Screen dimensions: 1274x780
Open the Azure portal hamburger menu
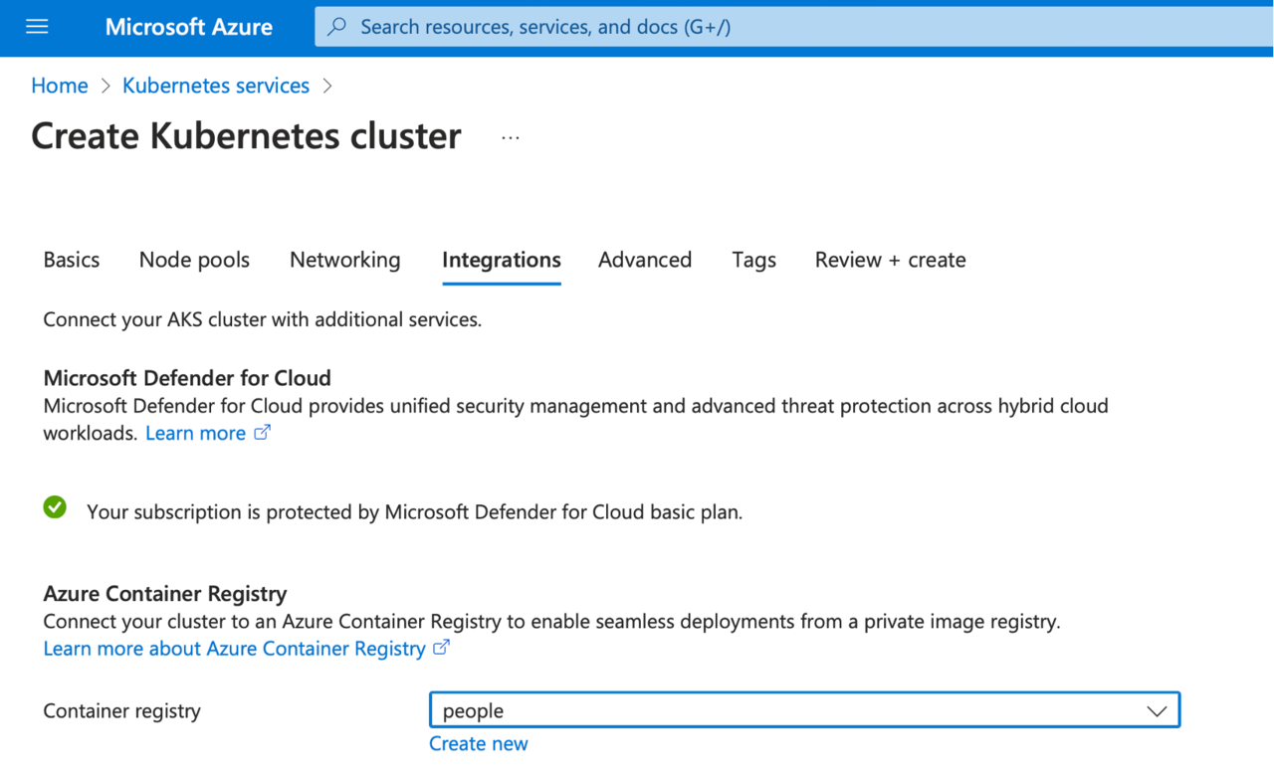37,27
